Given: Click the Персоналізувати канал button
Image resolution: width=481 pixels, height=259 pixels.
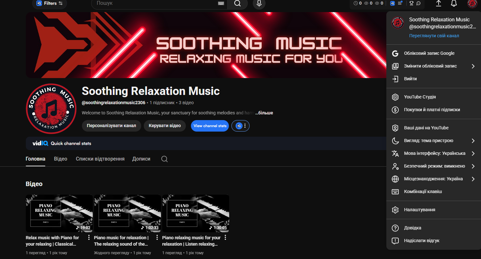Looking at the screenshot, I should [111, 126].
